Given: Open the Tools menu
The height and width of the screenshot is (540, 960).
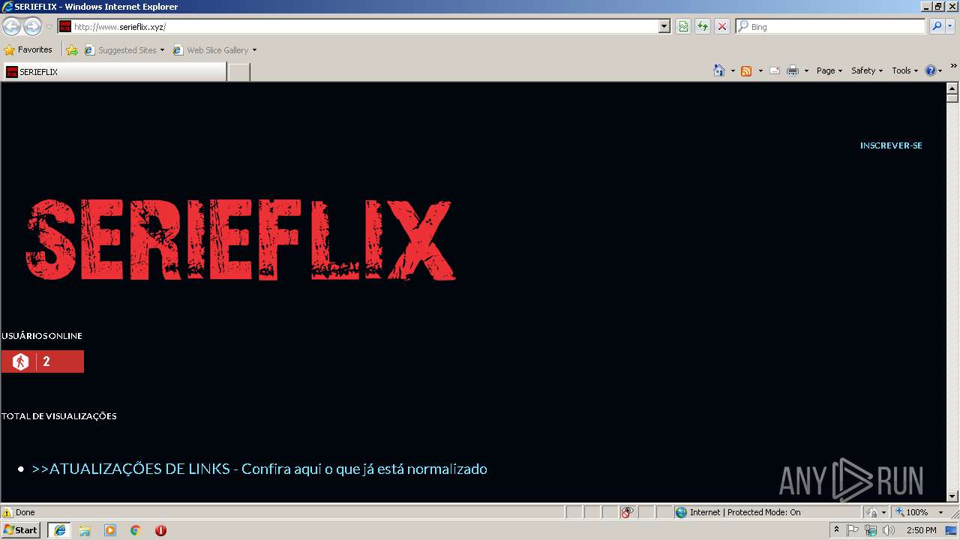Looking at the screenshot, I should coord(904,70).
